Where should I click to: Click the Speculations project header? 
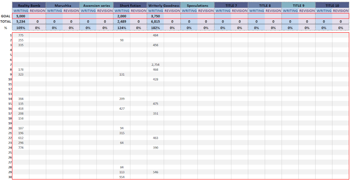198,6
